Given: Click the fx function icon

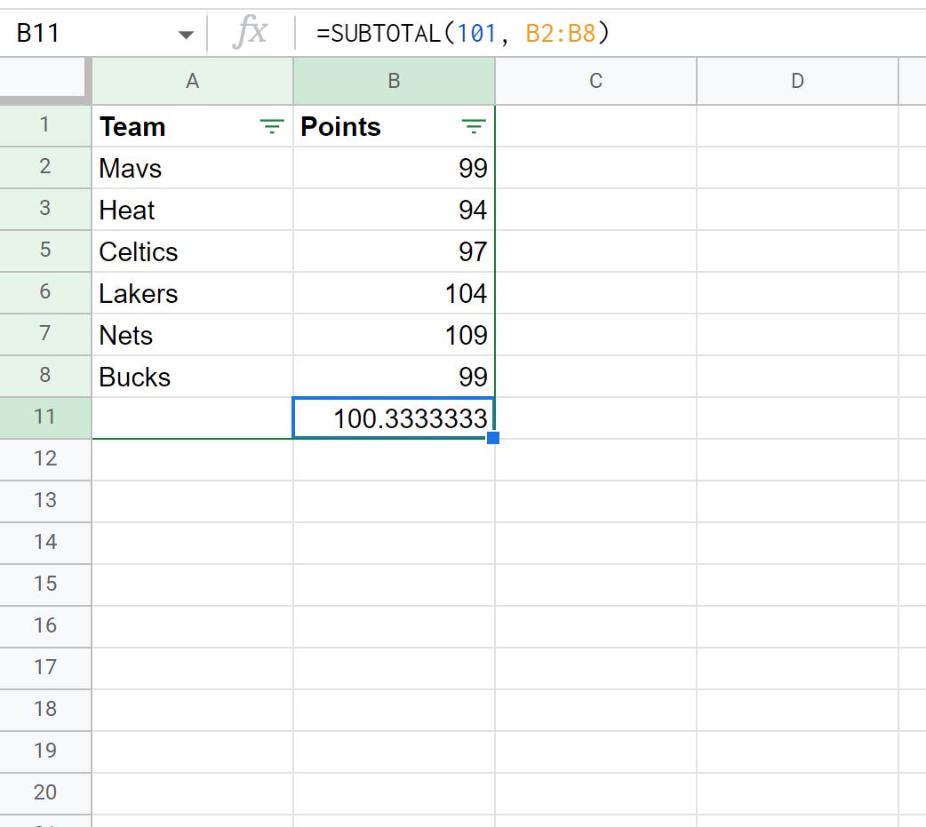Looking at the screenshot, I should [x=251, y=33].
